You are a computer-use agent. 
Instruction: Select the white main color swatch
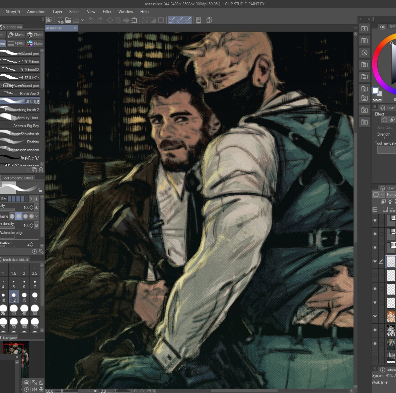click(375, 90)
